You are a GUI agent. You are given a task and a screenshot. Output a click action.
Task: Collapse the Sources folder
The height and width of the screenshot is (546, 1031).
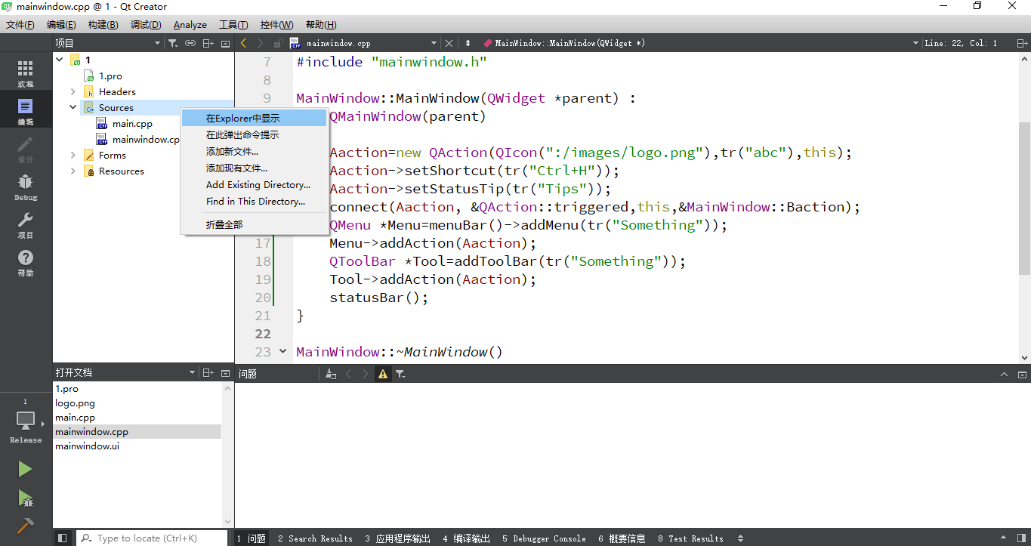click(73, 107)
